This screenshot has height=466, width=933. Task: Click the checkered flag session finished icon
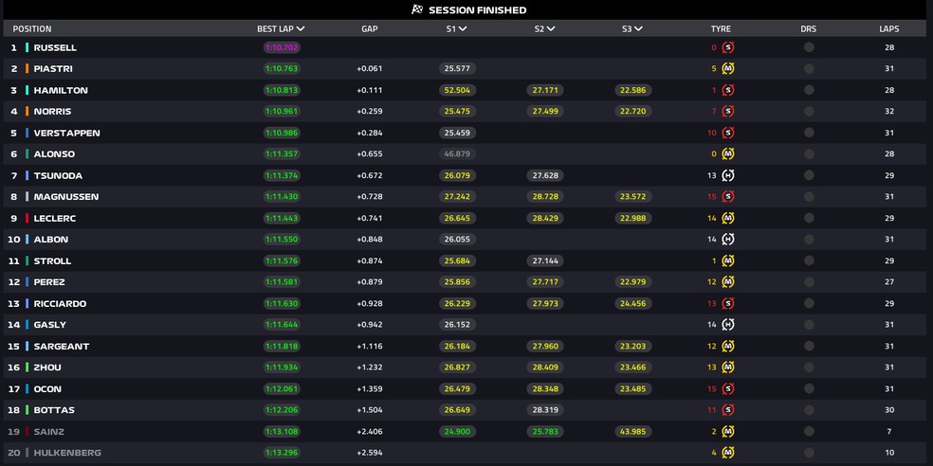416,9
